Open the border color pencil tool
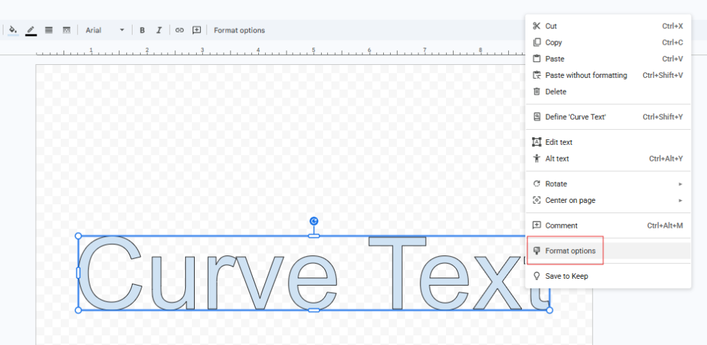 [30, 30]
